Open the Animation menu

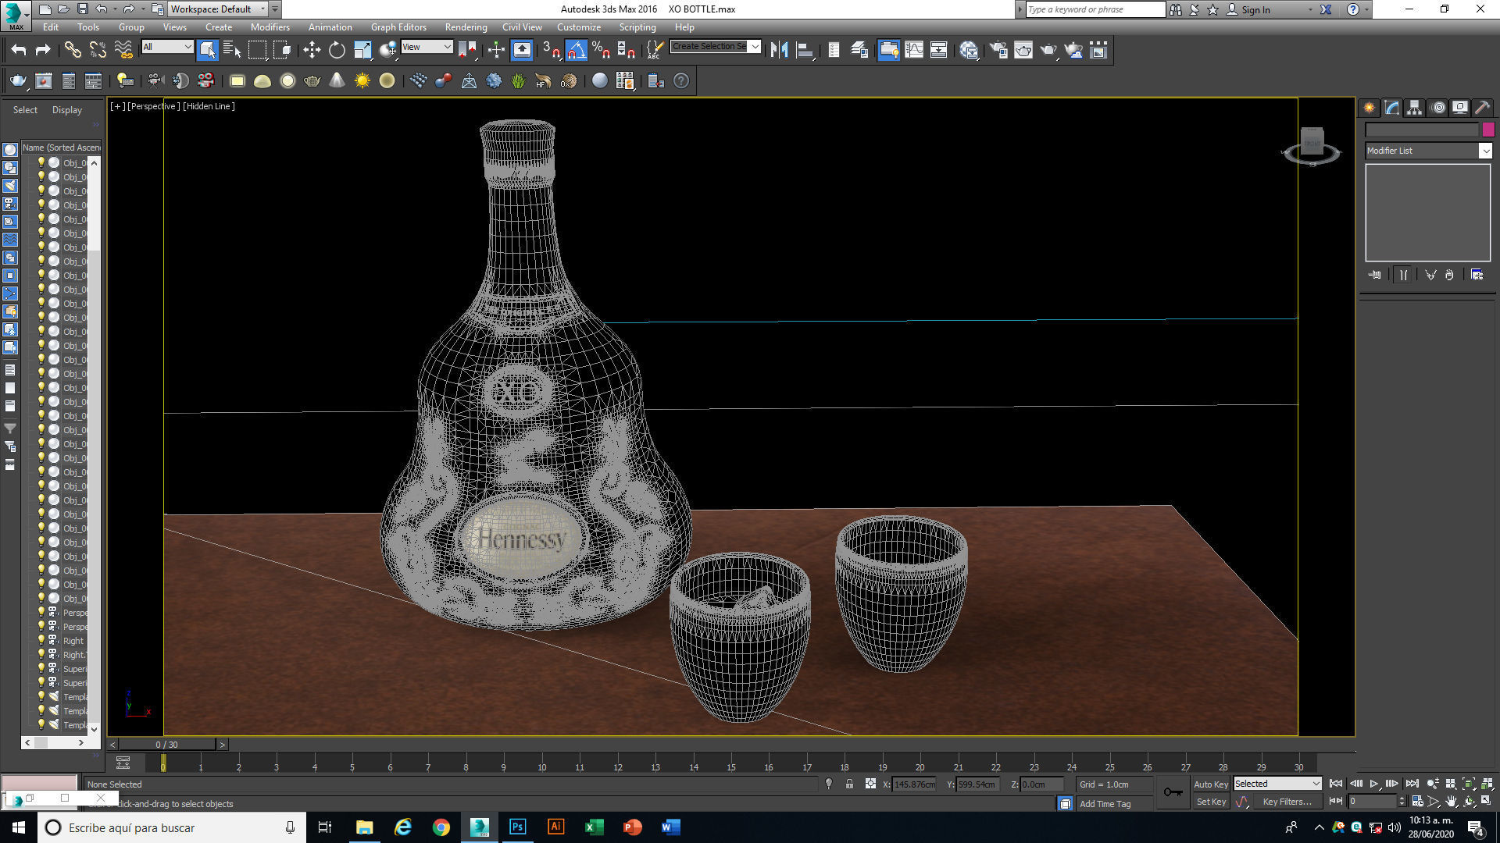330,27
